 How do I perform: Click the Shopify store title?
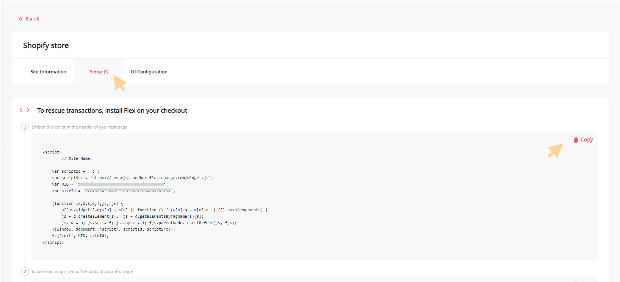[46, 45]
